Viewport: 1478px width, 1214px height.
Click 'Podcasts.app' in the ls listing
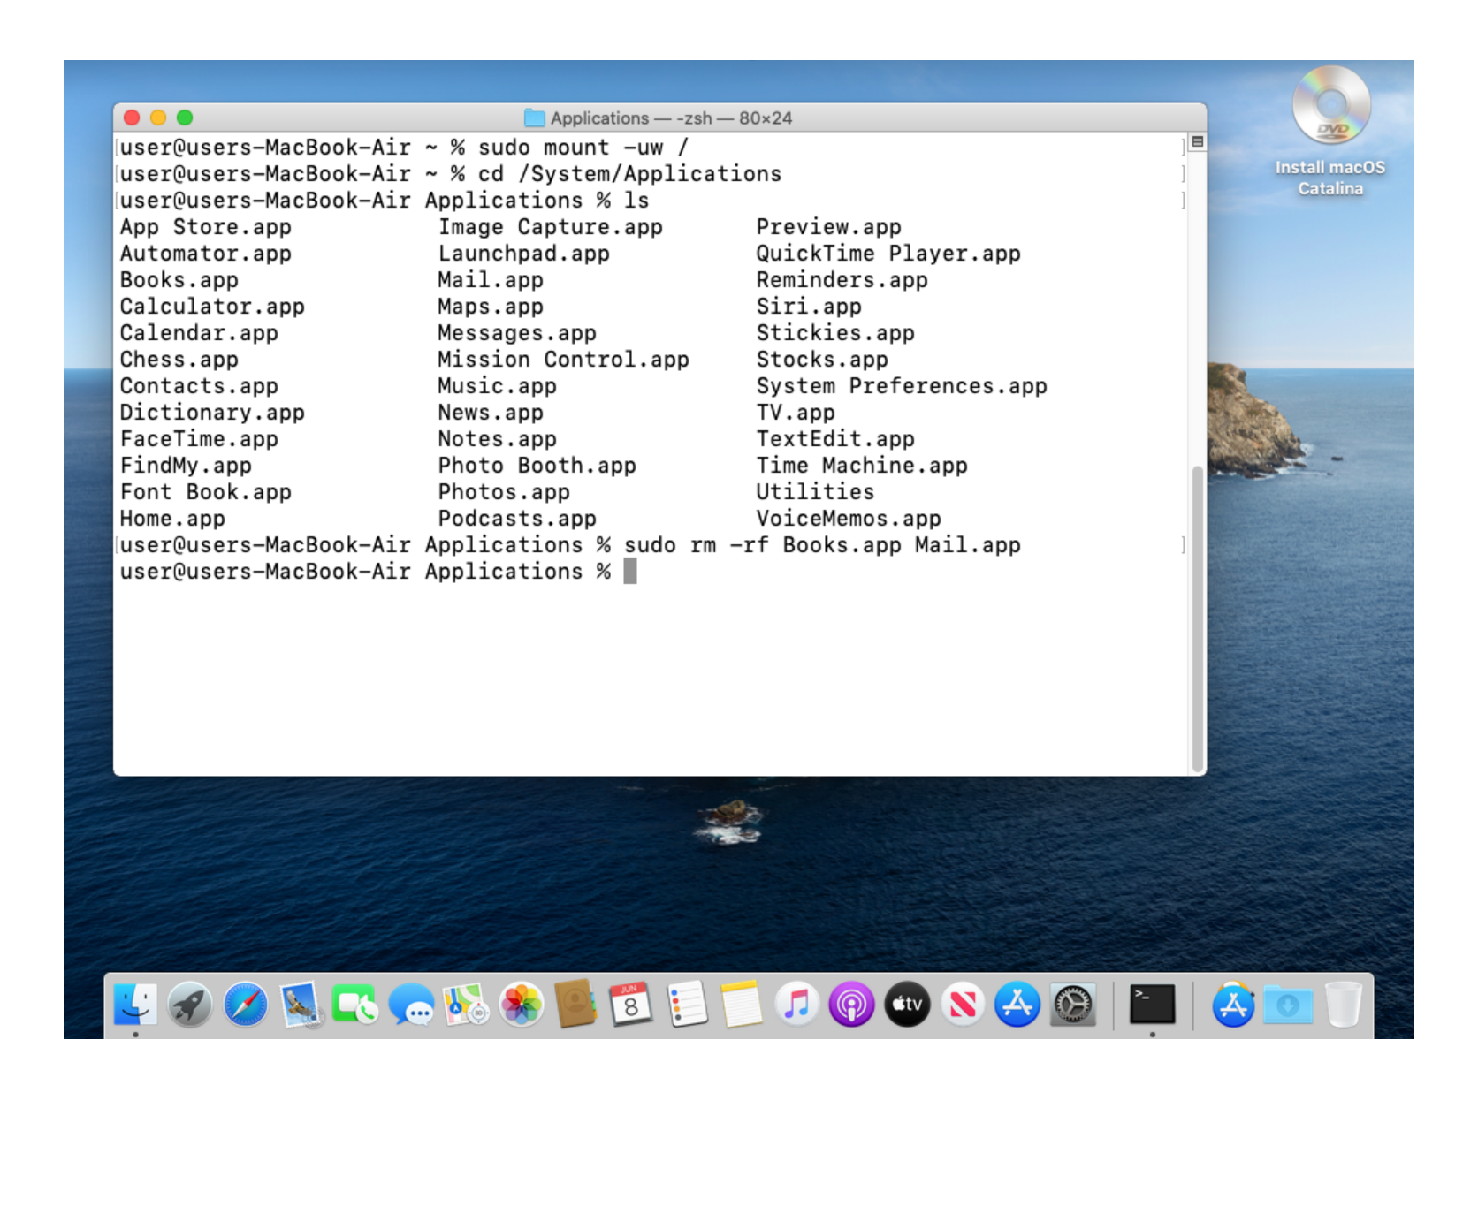(517, 519)
